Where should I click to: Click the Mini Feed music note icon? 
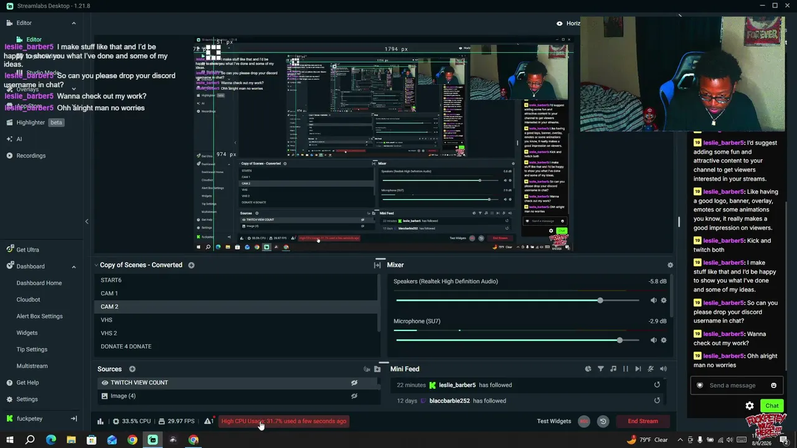click(x=613, y=369)
